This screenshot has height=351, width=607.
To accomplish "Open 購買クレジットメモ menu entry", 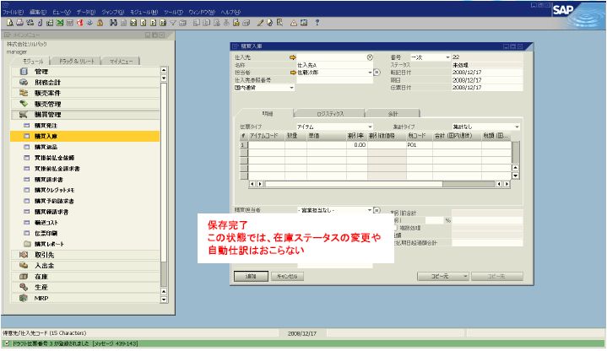I will [85, 191].
